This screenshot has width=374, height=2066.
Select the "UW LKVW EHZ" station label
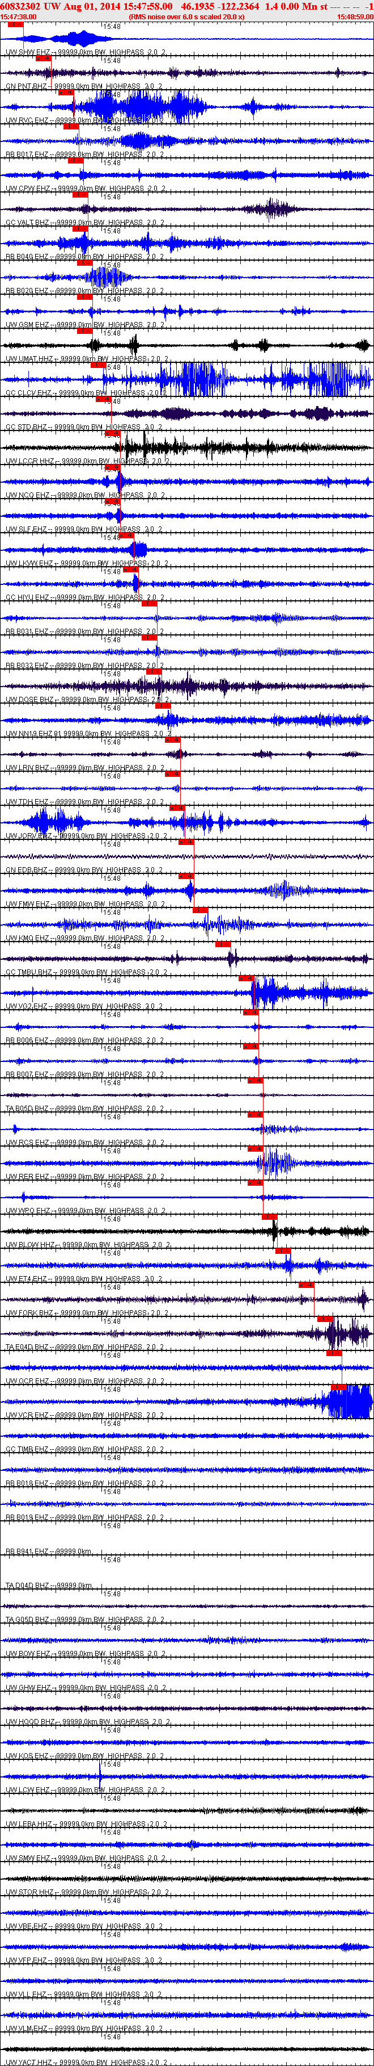coord(29,563)
